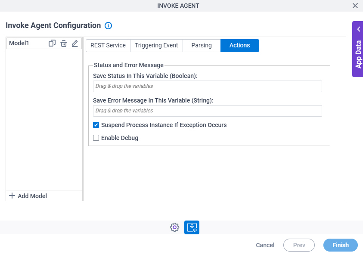
Task: Go back with the Prev button
Action: point(299,245)
